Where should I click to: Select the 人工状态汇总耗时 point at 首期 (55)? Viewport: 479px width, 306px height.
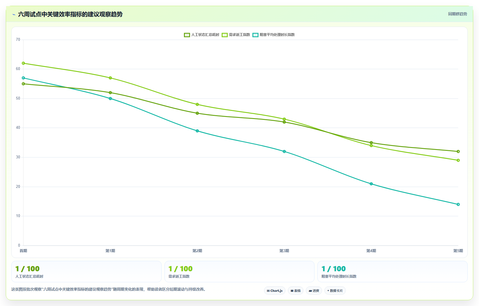pyautogui.click(x=24, y=84)
